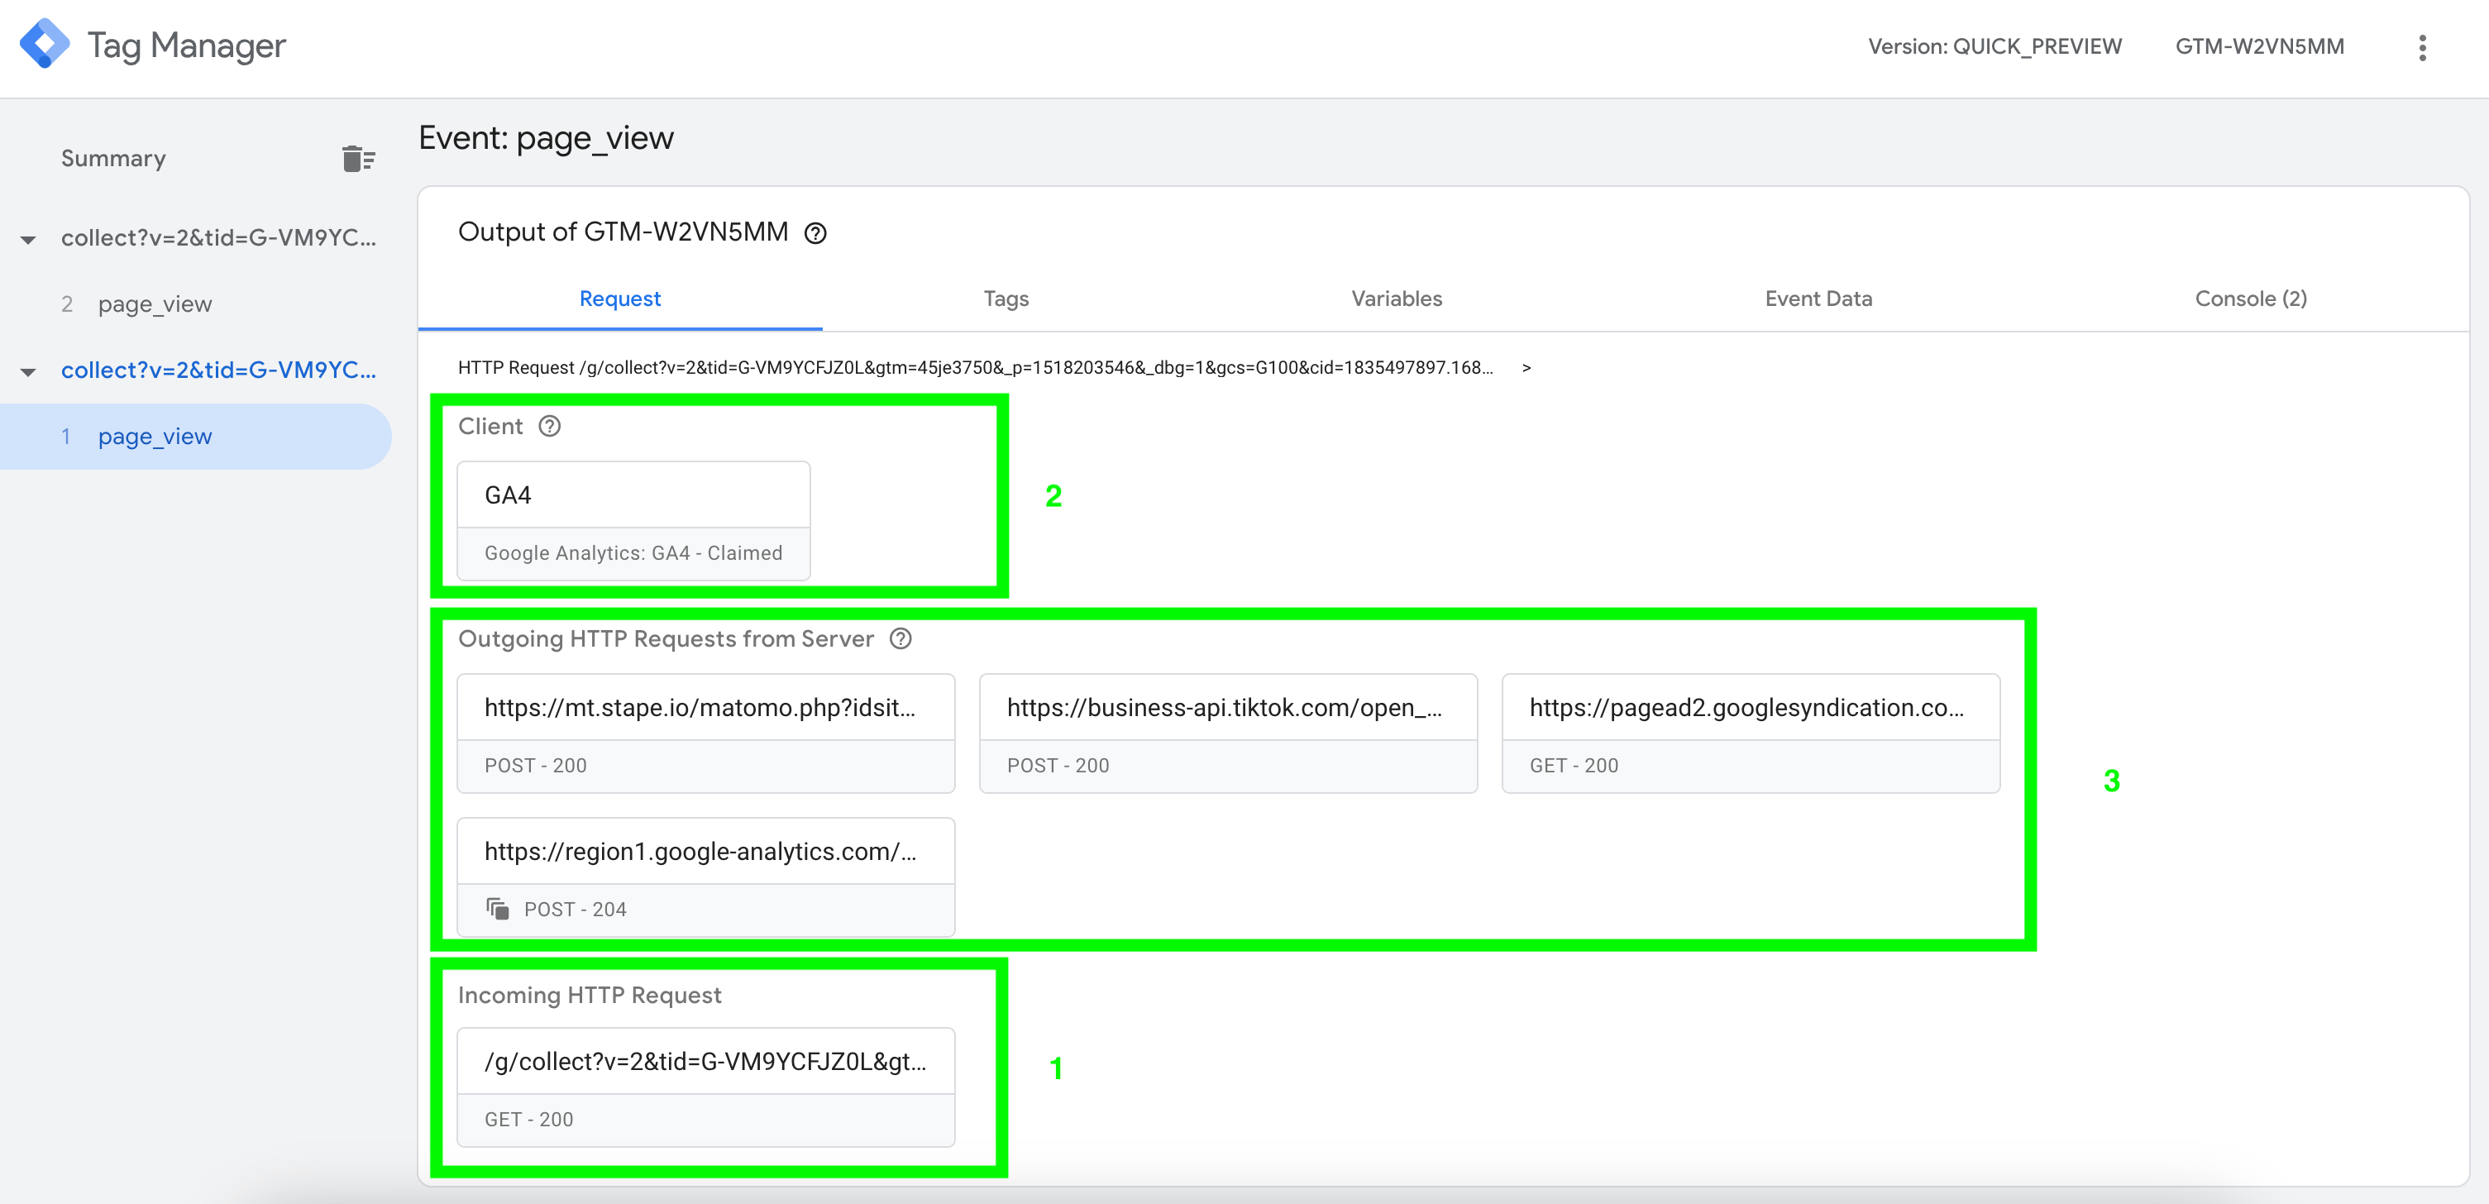Open the Event Data tab
Screen dimensions: 2489x1204
pos(1818,299)
